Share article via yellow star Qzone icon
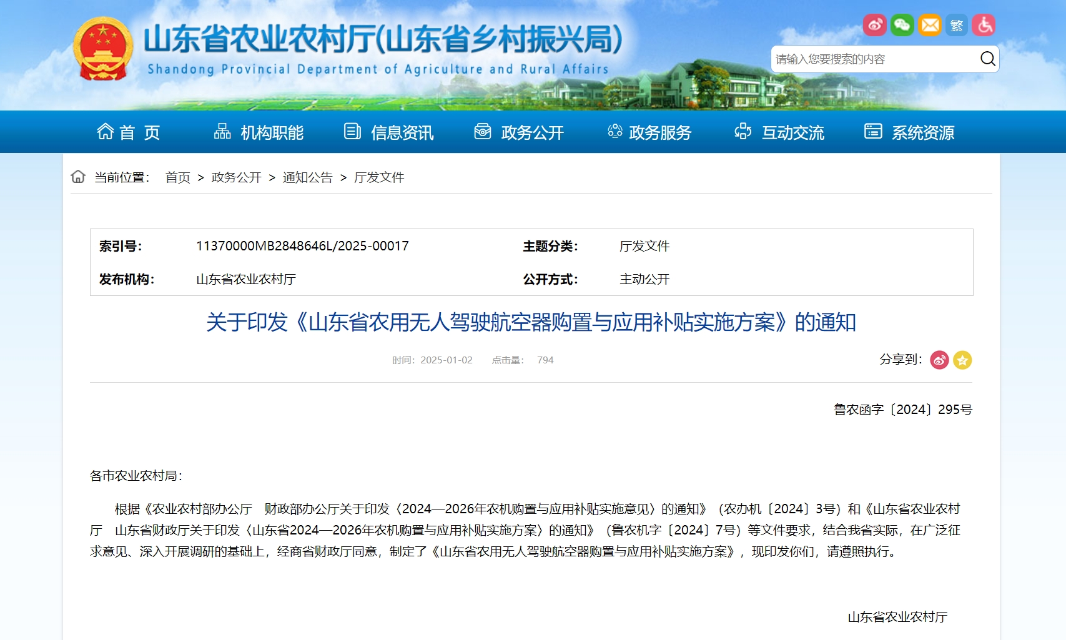The image size is (1066, 640). (x=962, y=360)
